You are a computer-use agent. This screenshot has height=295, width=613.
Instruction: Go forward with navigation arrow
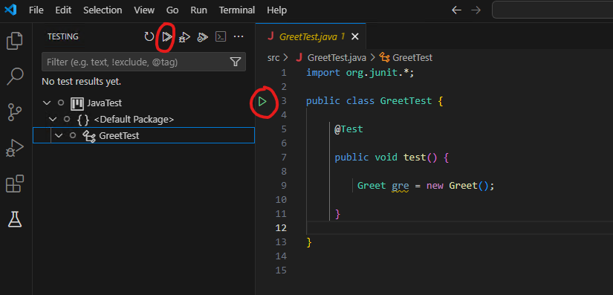click(476, 10)
